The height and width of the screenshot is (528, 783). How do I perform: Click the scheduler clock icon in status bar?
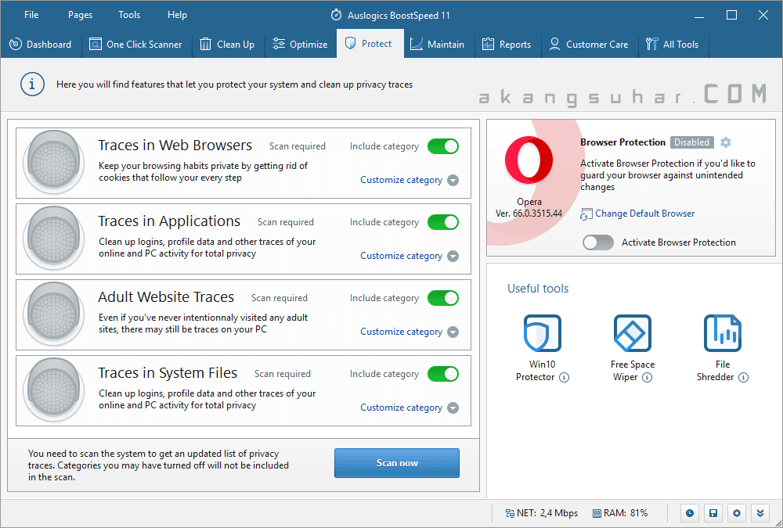690,512
